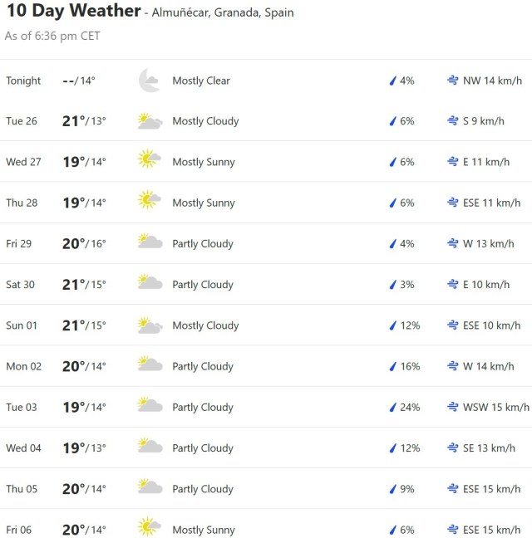The image size is (532, 538).
Task: Click wind icon next to NW 14 km/h
Action: pyautogui.click(x=453, y=81)
